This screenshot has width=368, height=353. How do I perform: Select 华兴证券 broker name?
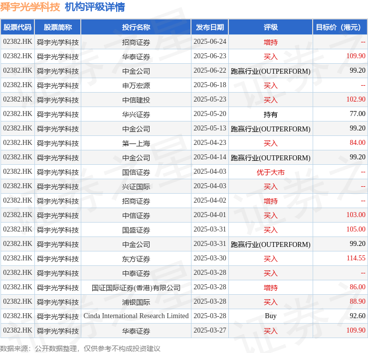pos(136,115)
